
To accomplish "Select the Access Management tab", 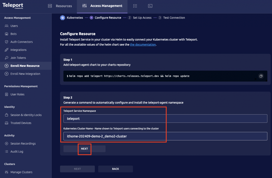I will pyautogui.click(x=102, y=6).
